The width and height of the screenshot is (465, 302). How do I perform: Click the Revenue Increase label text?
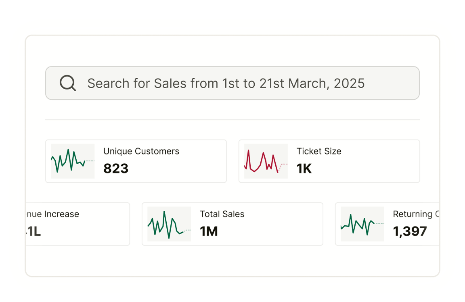[52, 215]
